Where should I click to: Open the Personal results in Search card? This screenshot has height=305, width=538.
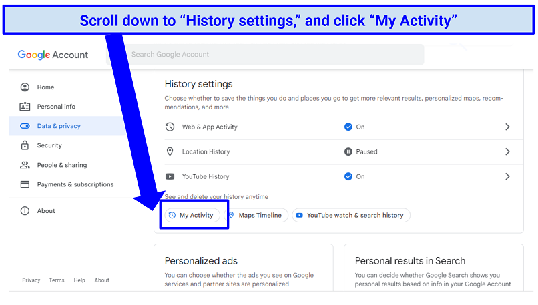coord(434,268)
